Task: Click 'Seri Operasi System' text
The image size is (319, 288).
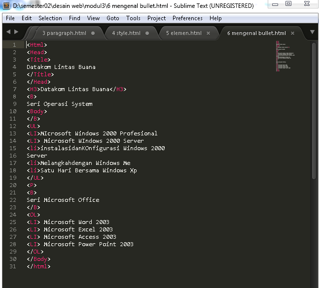Action: (x=60, y=104)
